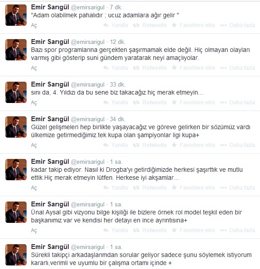Retweet the 34 dk. şampiyonlar ligi tweet
The image size is (260, 269).
tap(150, 145)
